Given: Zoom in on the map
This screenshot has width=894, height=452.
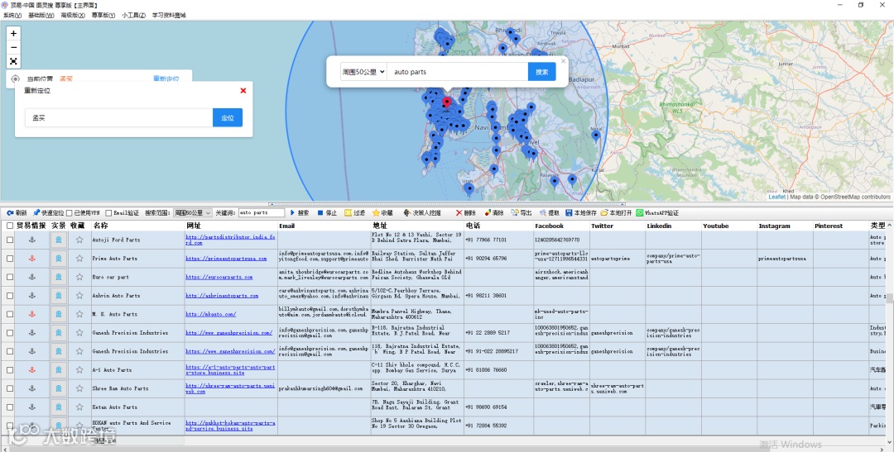Looking at the screenshot, I should pos(14,33).
